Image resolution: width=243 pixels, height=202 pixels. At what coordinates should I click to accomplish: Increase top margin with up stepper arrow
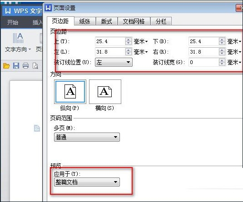[x=129, y=39]
